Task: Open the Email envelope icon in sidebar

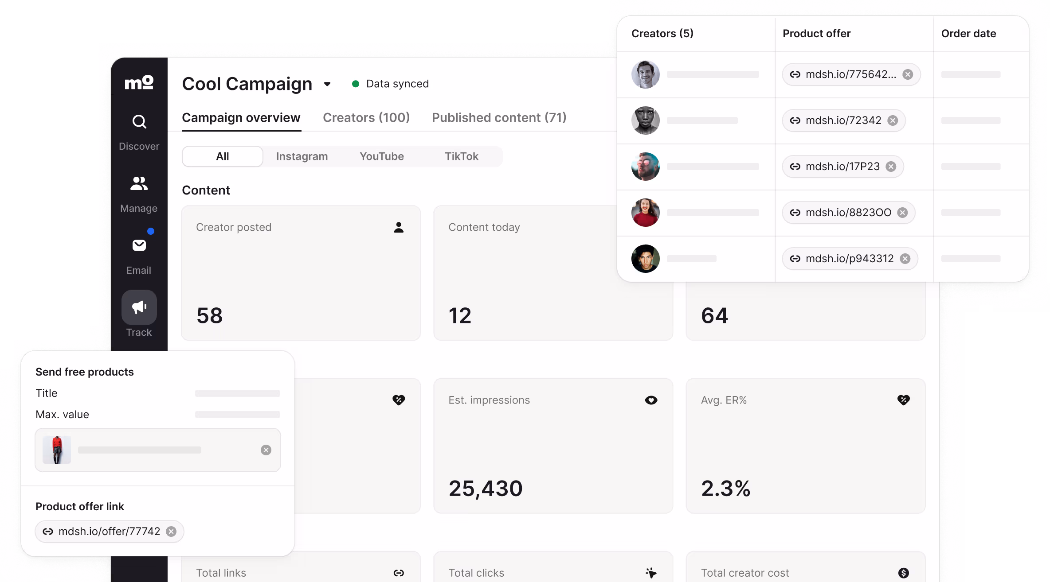Action: click(139, 245)
